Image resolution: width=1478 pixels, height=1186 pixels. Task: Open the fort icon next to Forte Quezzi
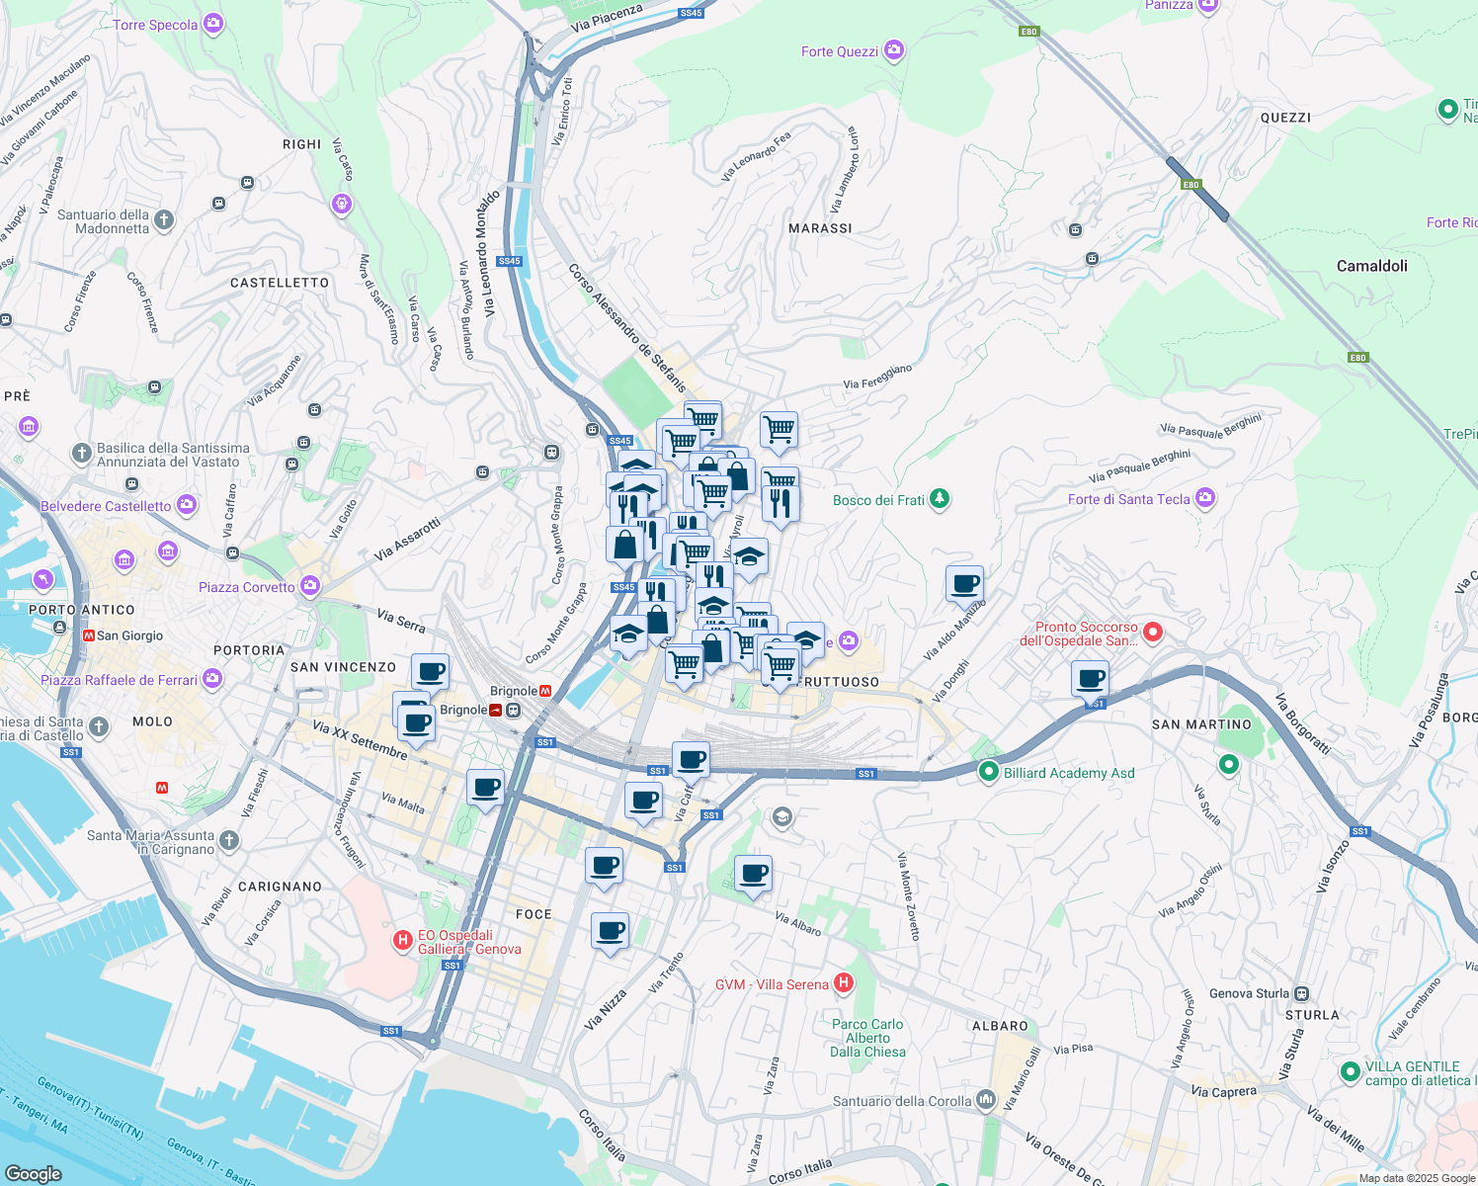click(893, 49)
